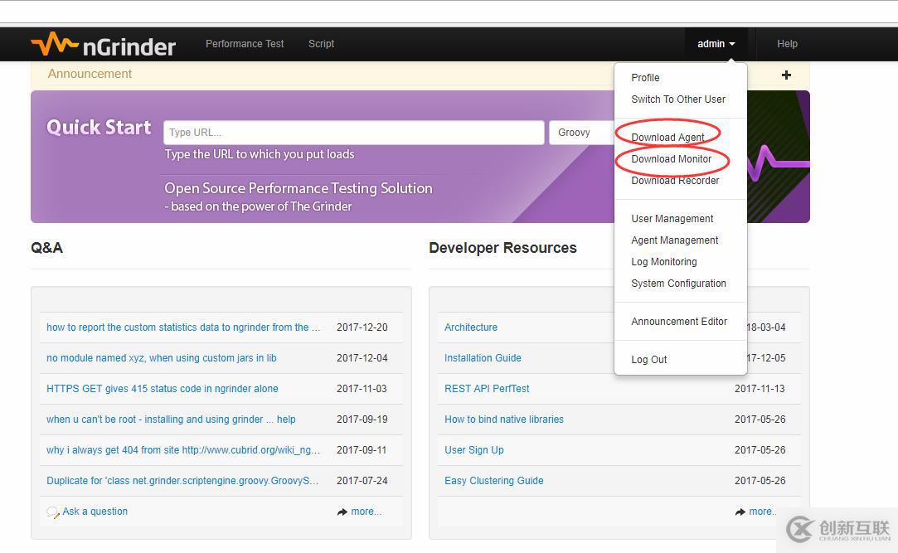This screenshot has width=898, height=553.
Task: Expand the Announcement plus icon
Action: [786, 75]
